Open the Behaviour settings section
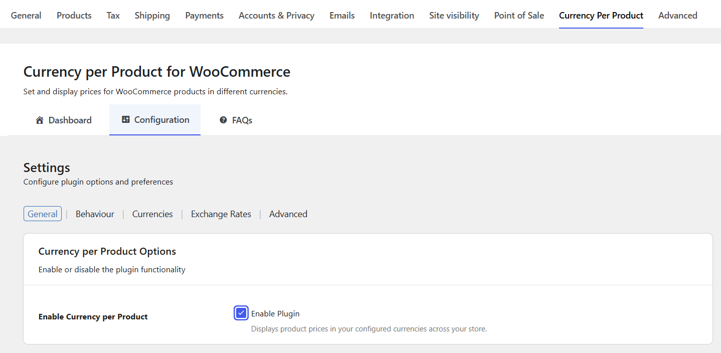721x353 pixels. (x=95, y=214)
